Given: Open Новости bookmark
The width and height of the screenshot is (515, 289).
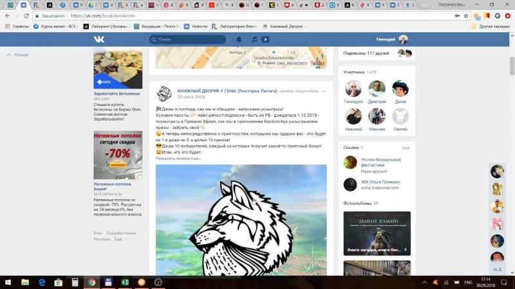Looking at the screenshot, I should pos(196,26).
